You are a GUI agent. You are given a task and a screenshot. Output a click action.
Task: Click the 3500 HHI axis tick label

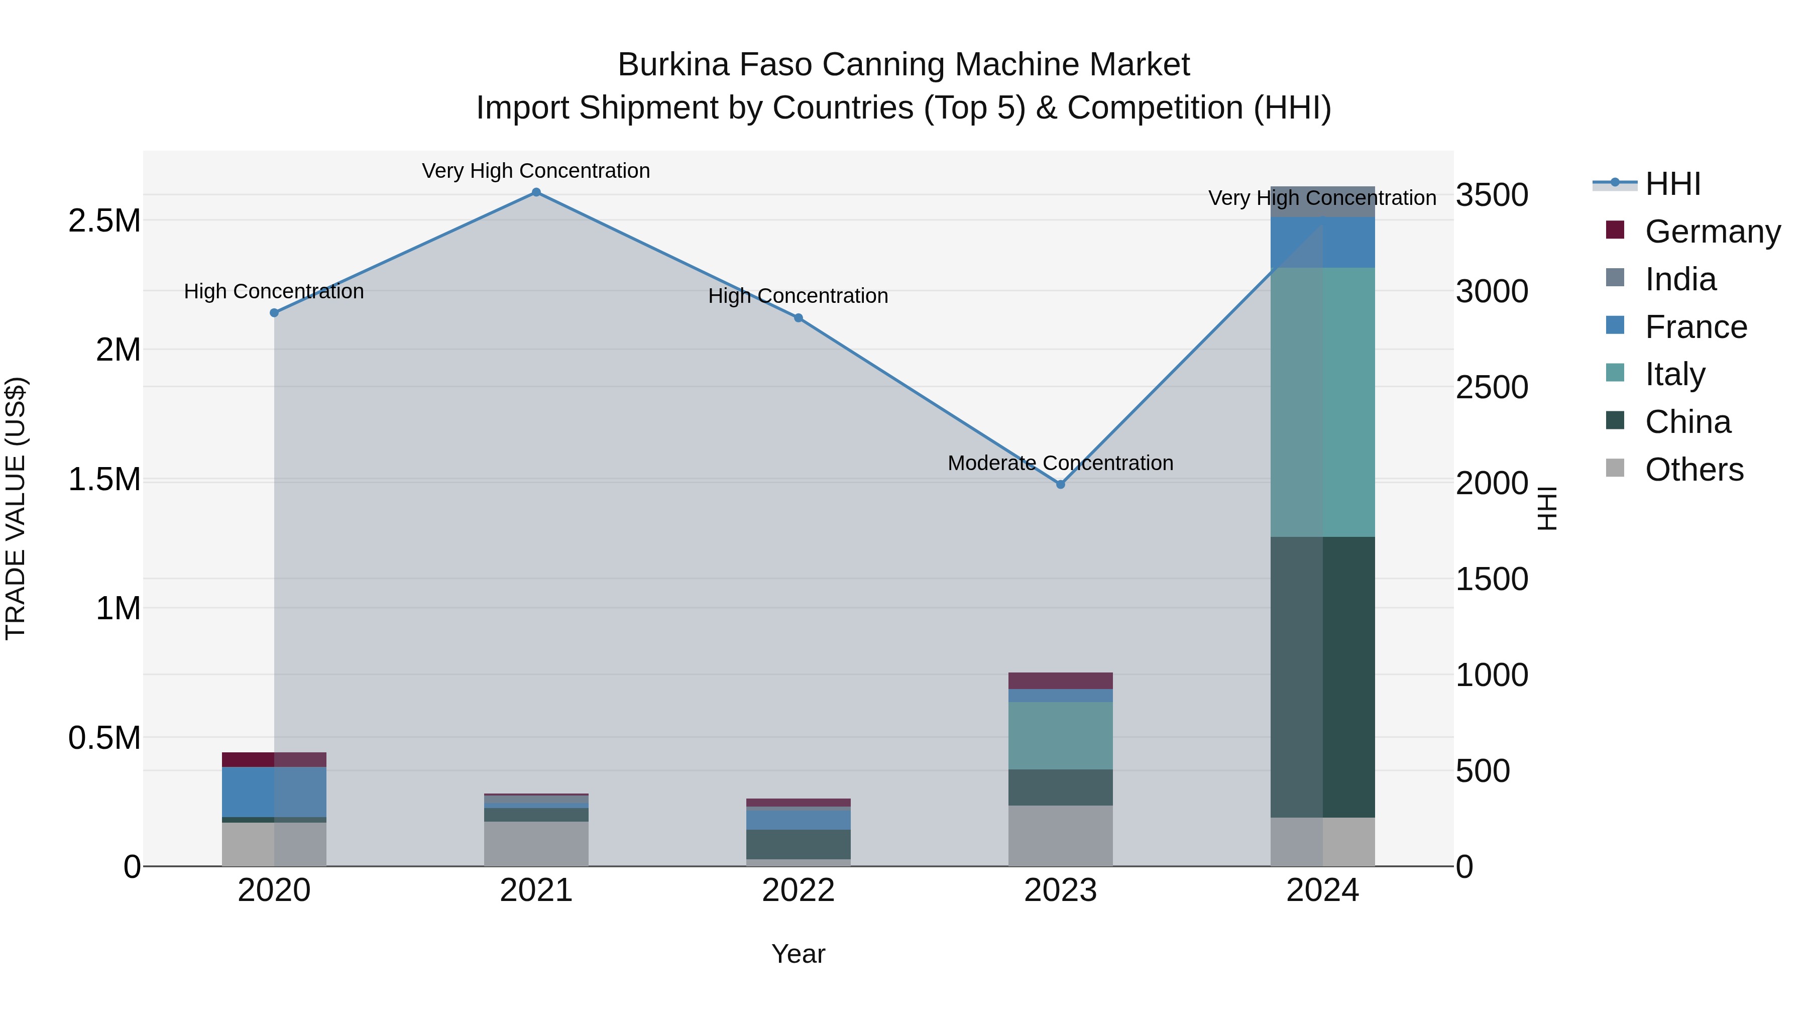pyautogui.click(x=1492, y=195)
